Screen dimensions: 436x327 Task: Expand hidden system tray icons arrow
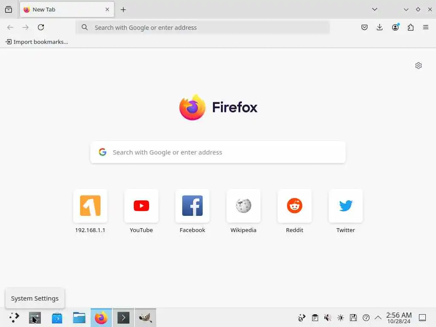378,318
